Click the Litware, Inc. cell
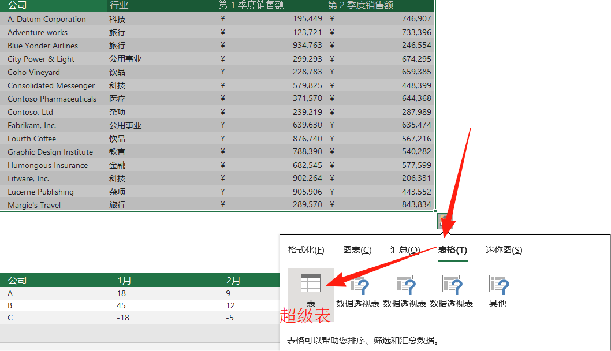 click(28, 178)
